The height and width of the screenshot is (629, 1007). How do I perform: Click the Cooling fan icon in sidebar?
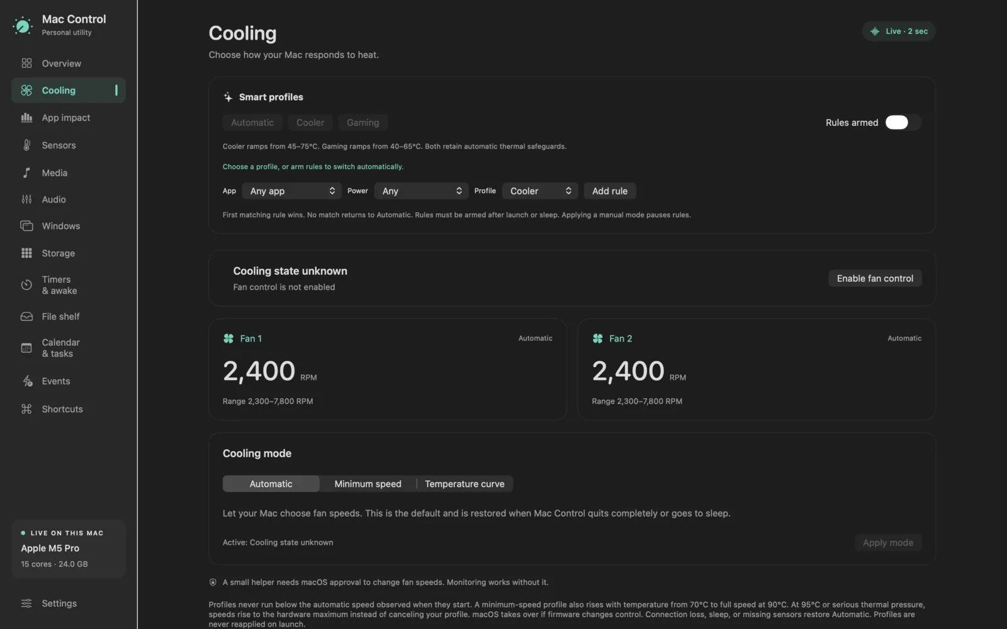tap(26, 90)
